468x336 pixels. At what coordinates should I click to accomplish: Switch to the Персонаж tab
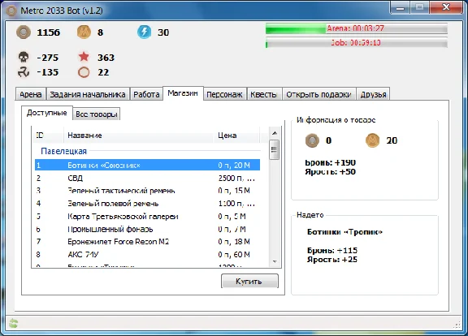(224, 94)
